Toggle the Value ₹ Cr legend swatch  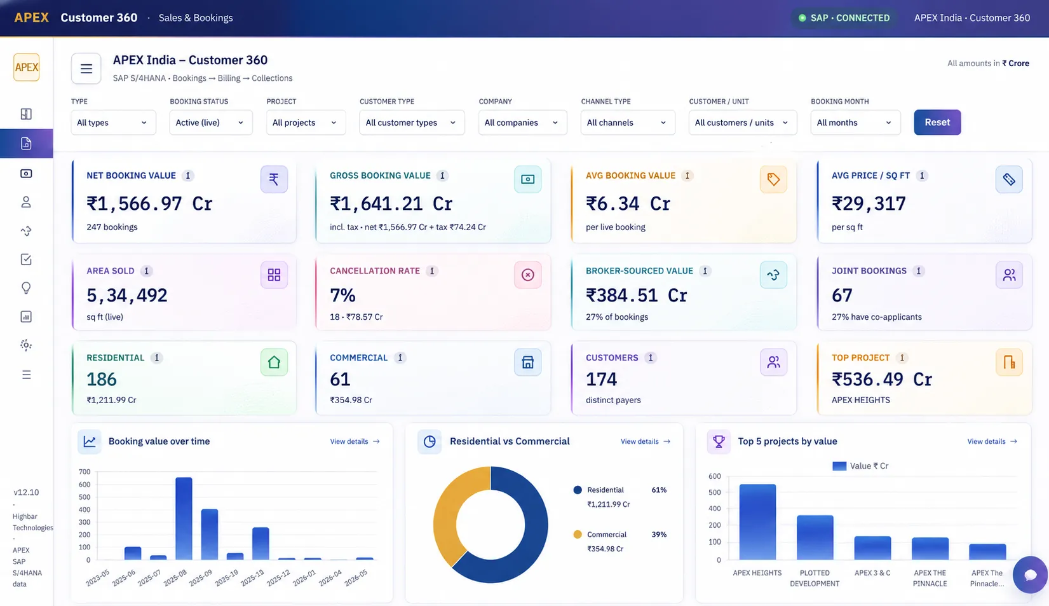click(839, 466)
